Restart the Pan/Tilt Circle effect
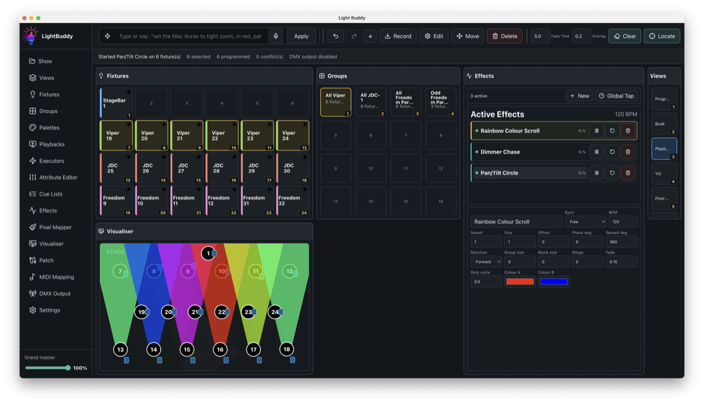Screen dimensions: 704x404 point(612,173)
